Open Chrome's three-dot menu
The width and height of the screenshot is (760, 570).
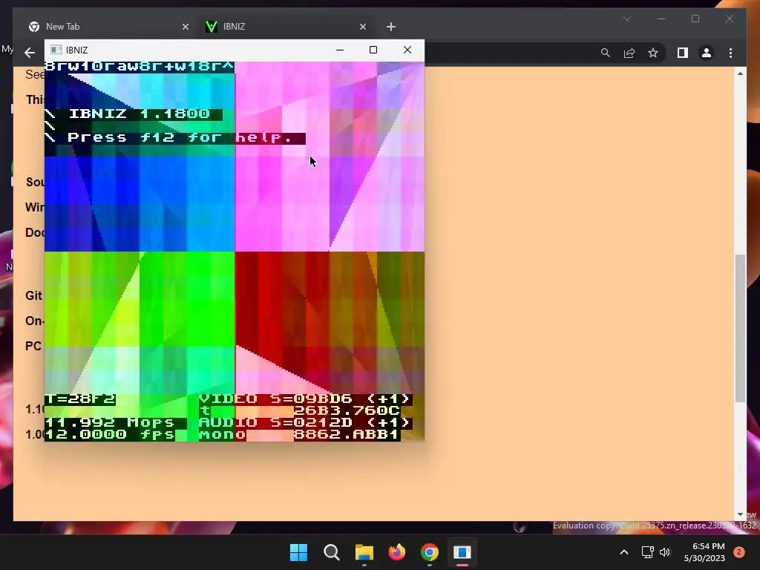coord(730,53)
